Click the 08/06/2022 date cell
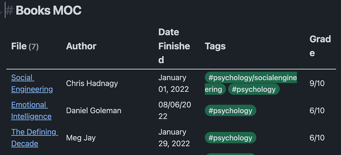The image size is (341, 155). point(174,111)
